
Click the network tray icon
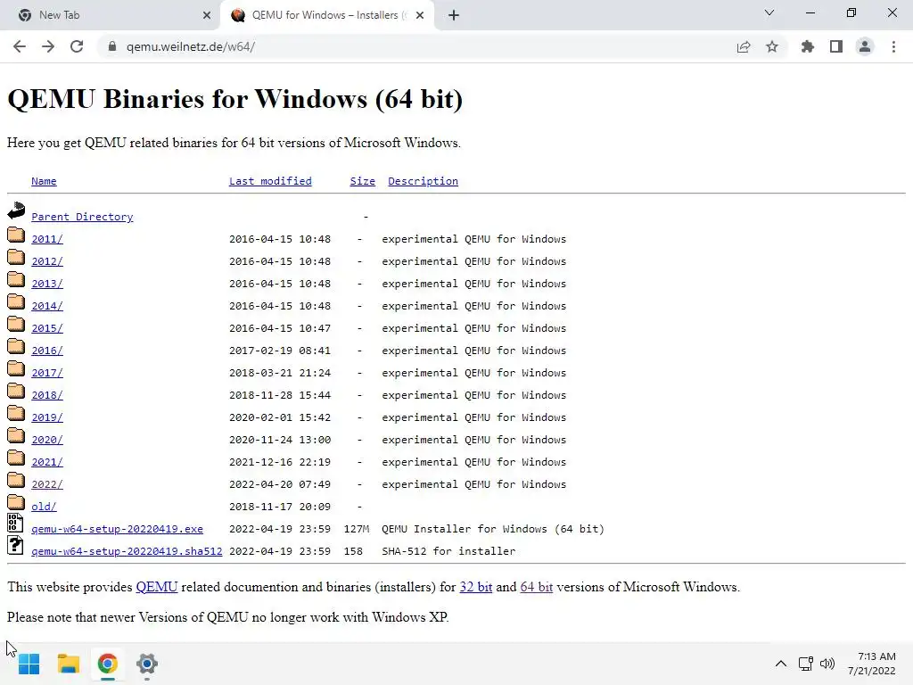pos(805,664)
